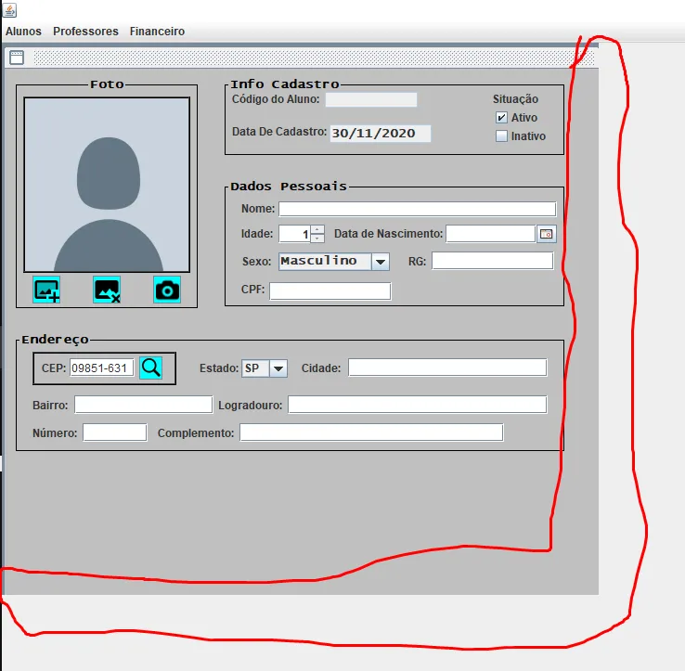Click the camera capture icon
The height and width of the screenshot is (671, 685).
[167, 290]
